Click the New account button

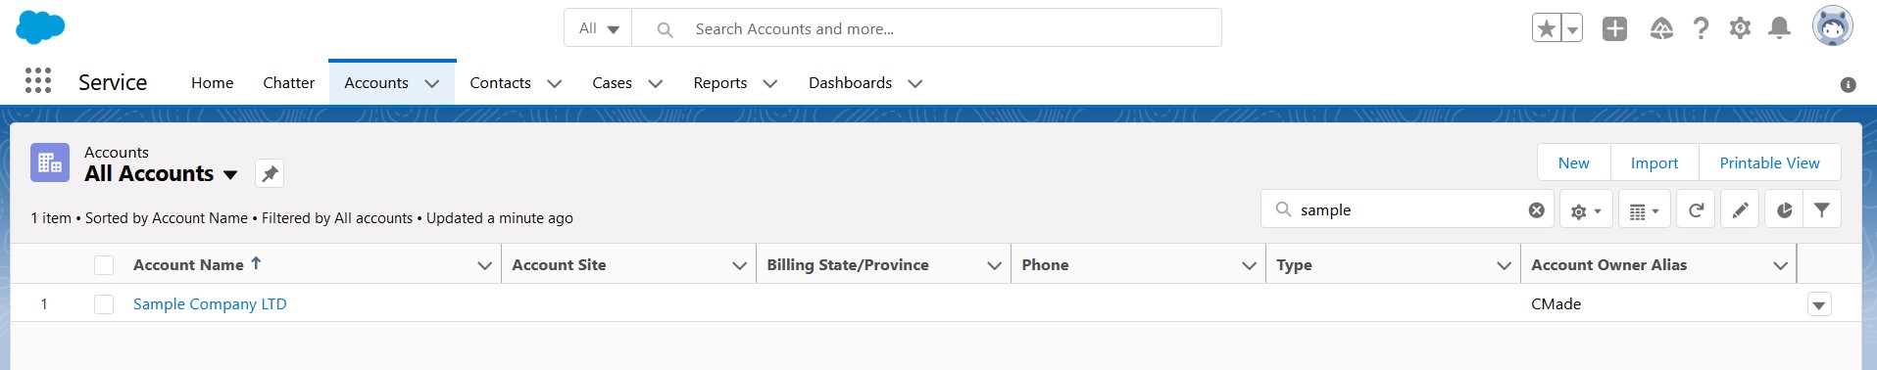pos(1574,162)
